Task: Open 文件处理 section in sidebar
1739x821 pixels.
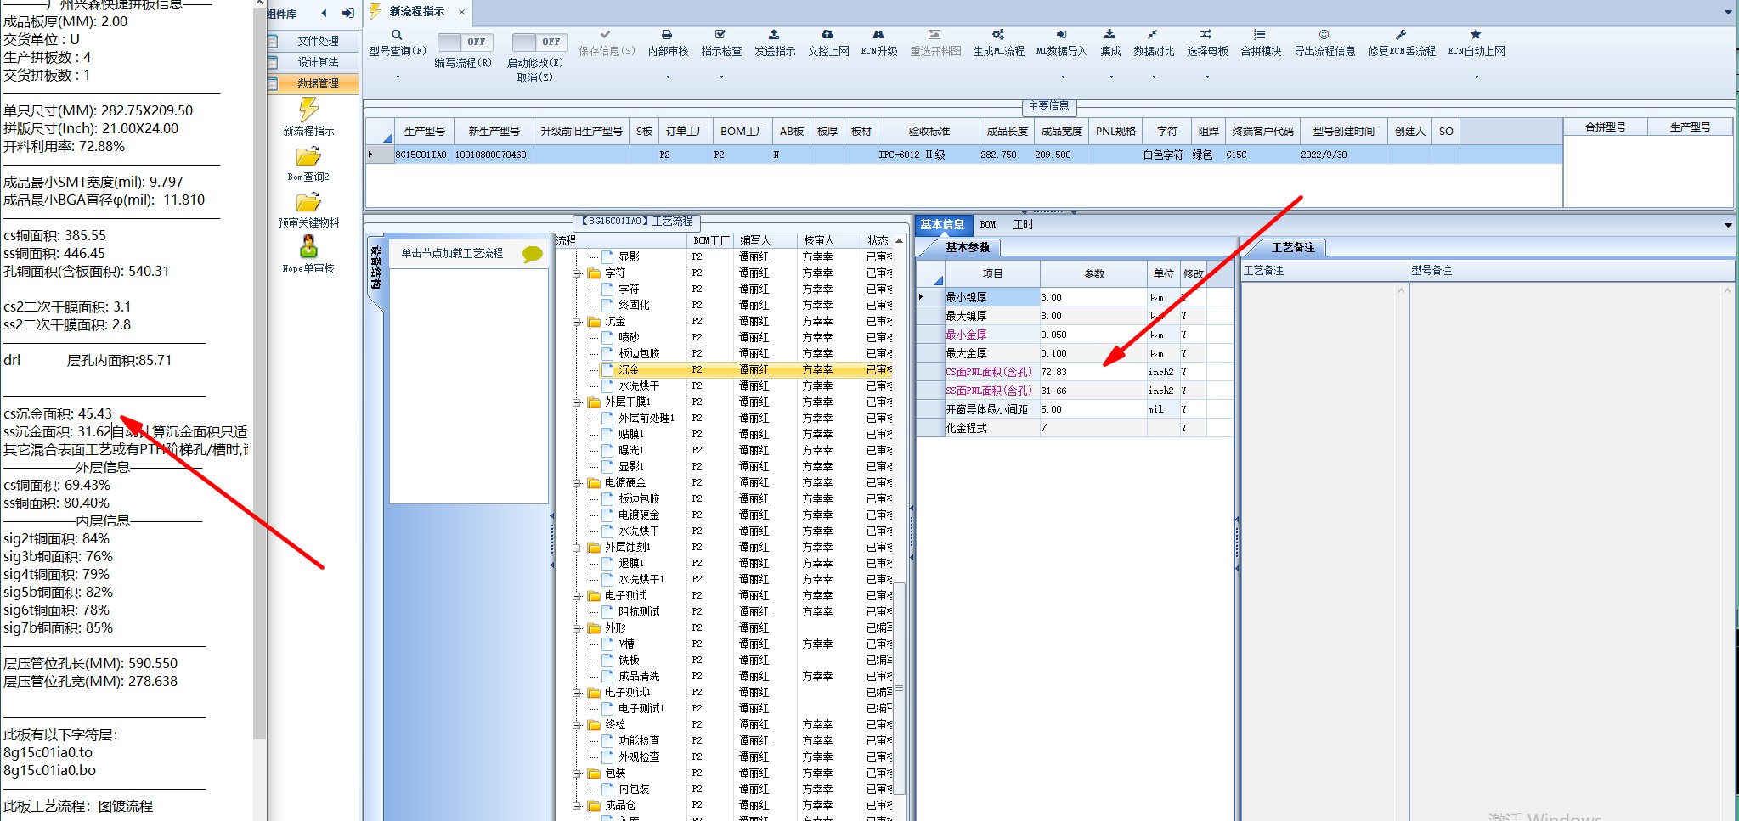Action: [313, 41]
